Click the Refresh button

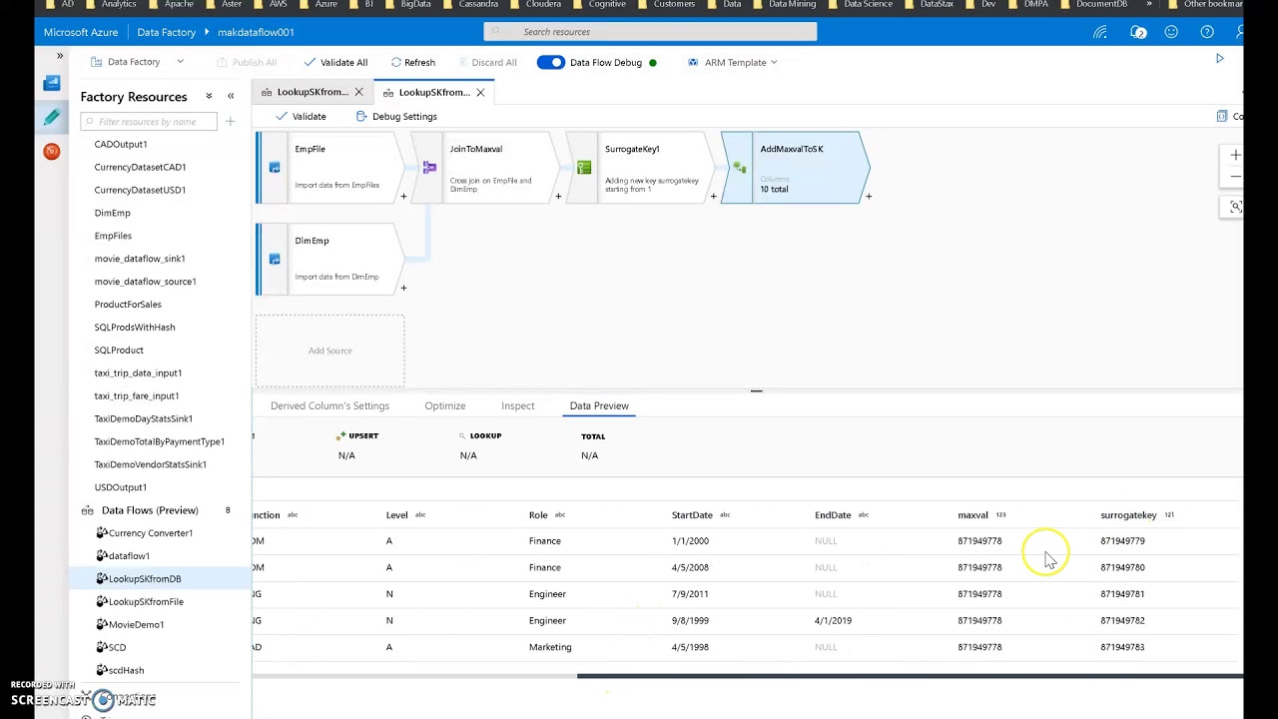pos(413,62)
